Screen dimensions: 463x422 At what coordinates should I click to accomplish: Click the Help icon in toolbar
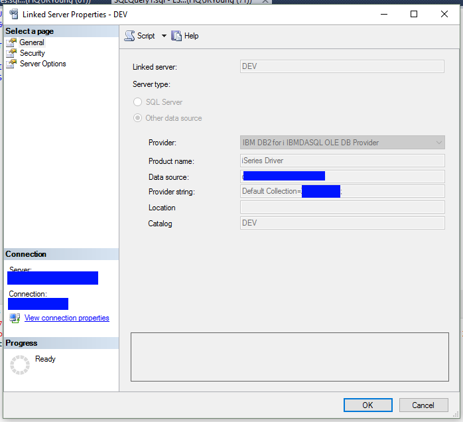pos(176,36)
